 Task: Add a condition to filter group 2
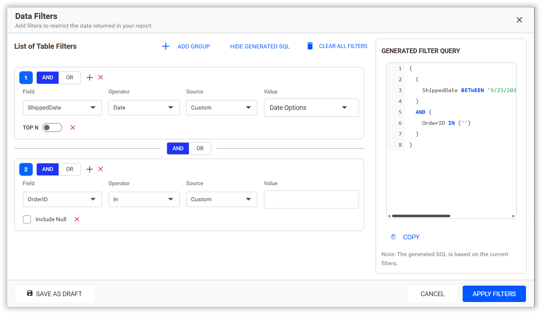click(x=90, y=169)
